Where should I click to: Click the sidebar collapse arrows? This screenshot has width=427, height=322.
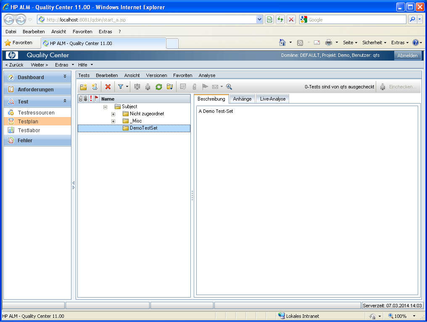point(74,185)
